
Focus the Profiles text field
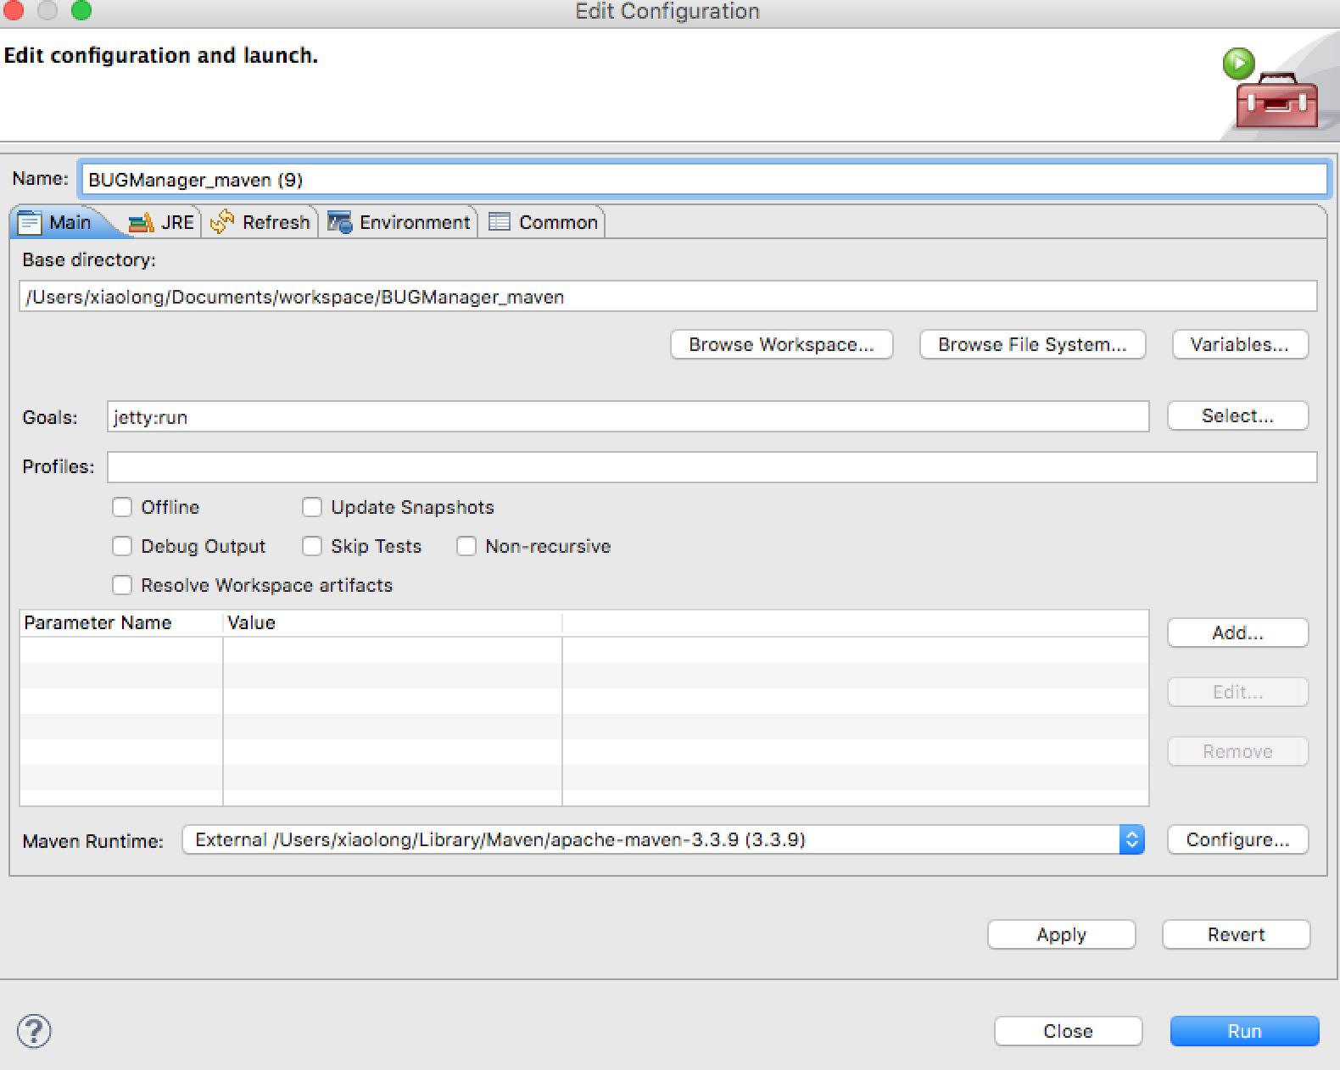tap(711, 467)
